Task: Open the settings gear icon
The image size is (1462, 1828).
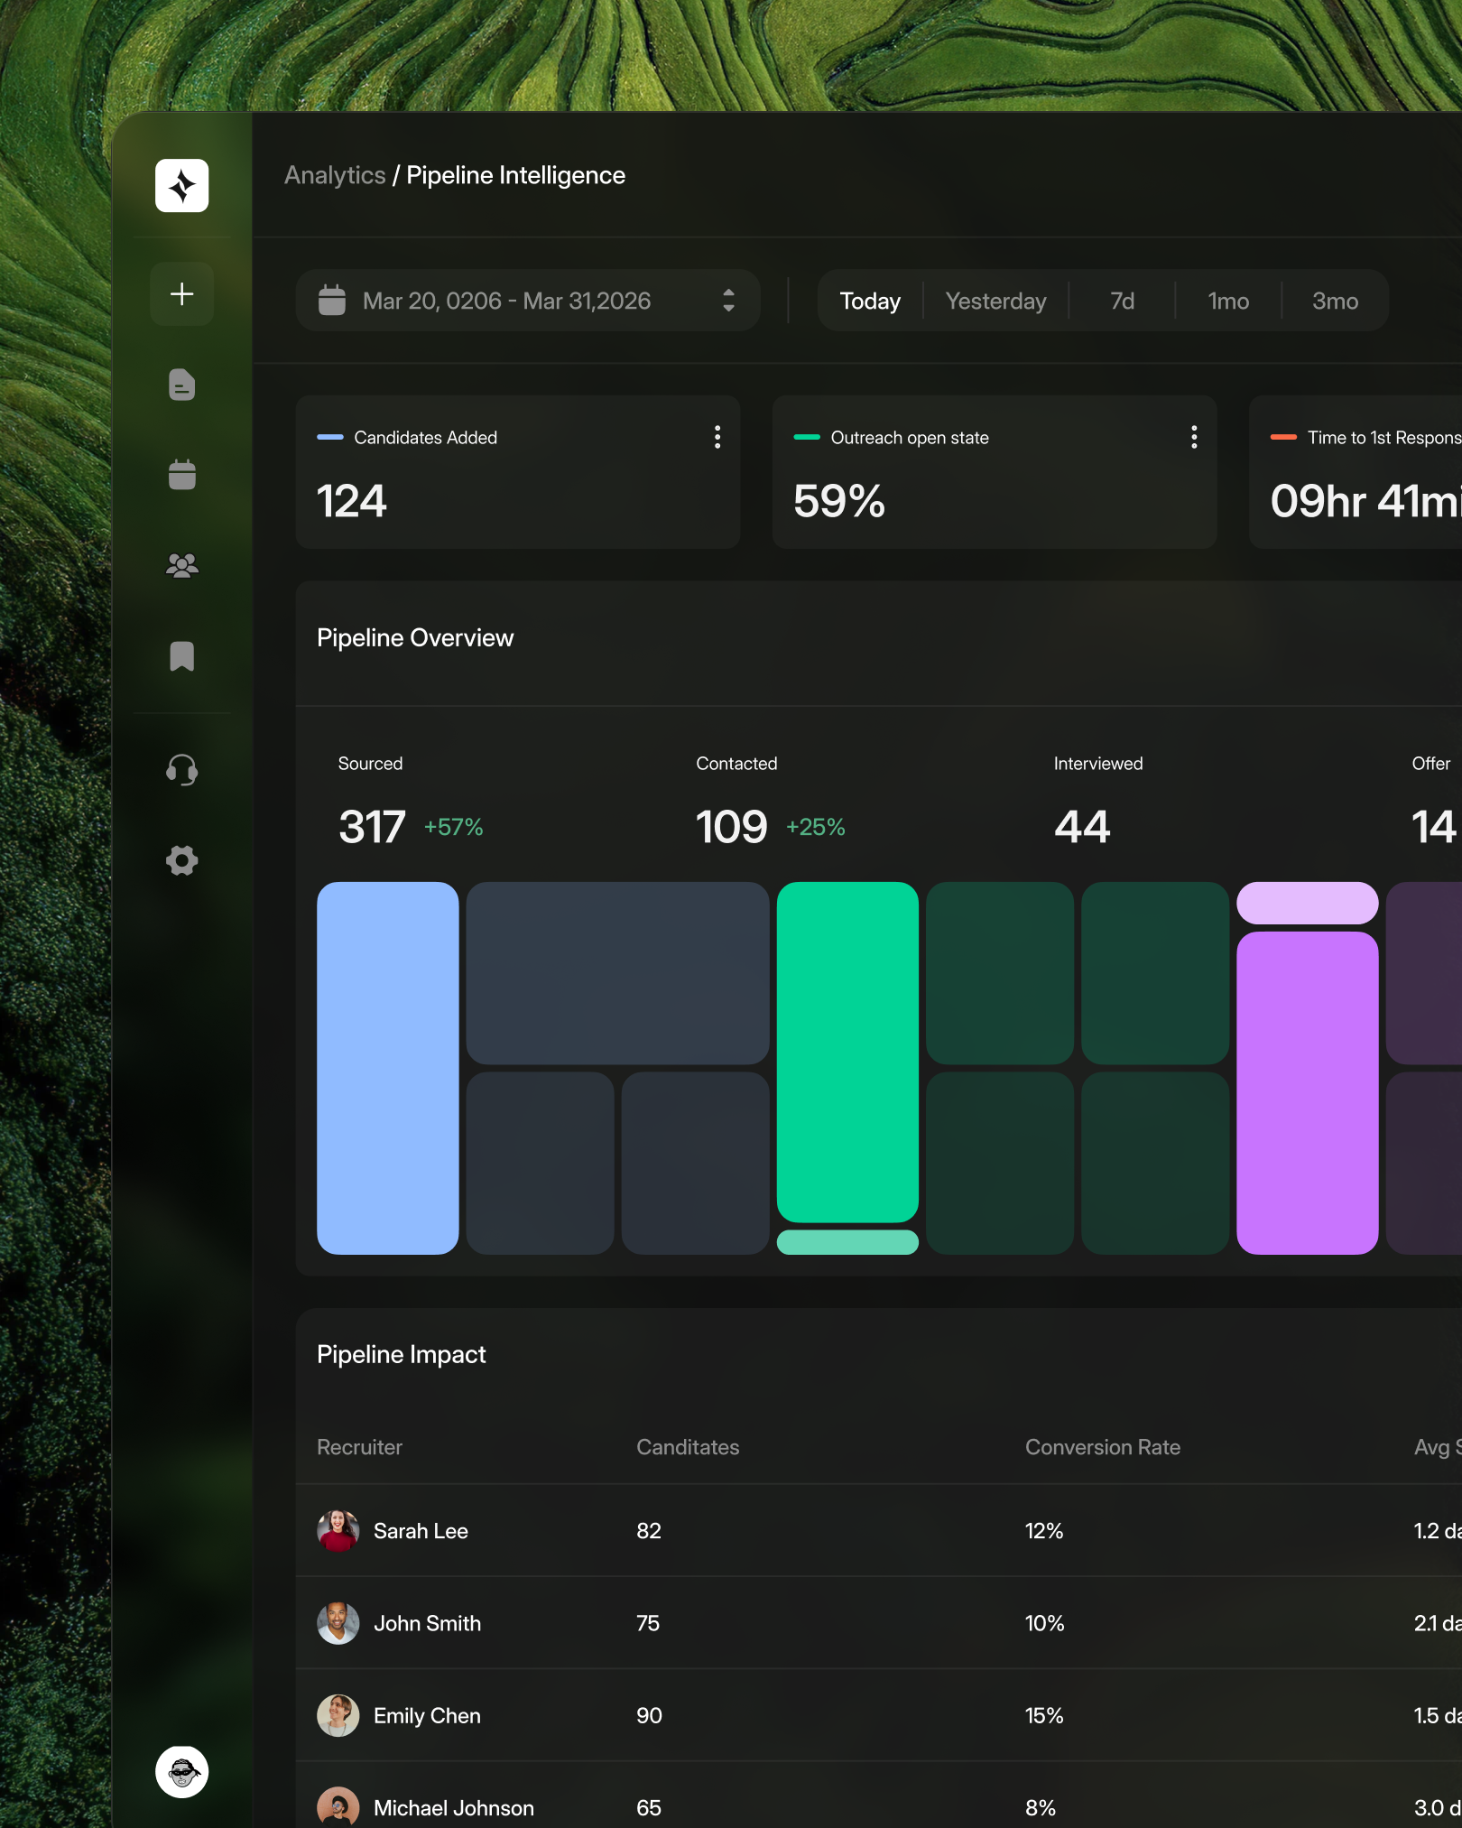Action: pyautogui.click(x=181, y=860)
